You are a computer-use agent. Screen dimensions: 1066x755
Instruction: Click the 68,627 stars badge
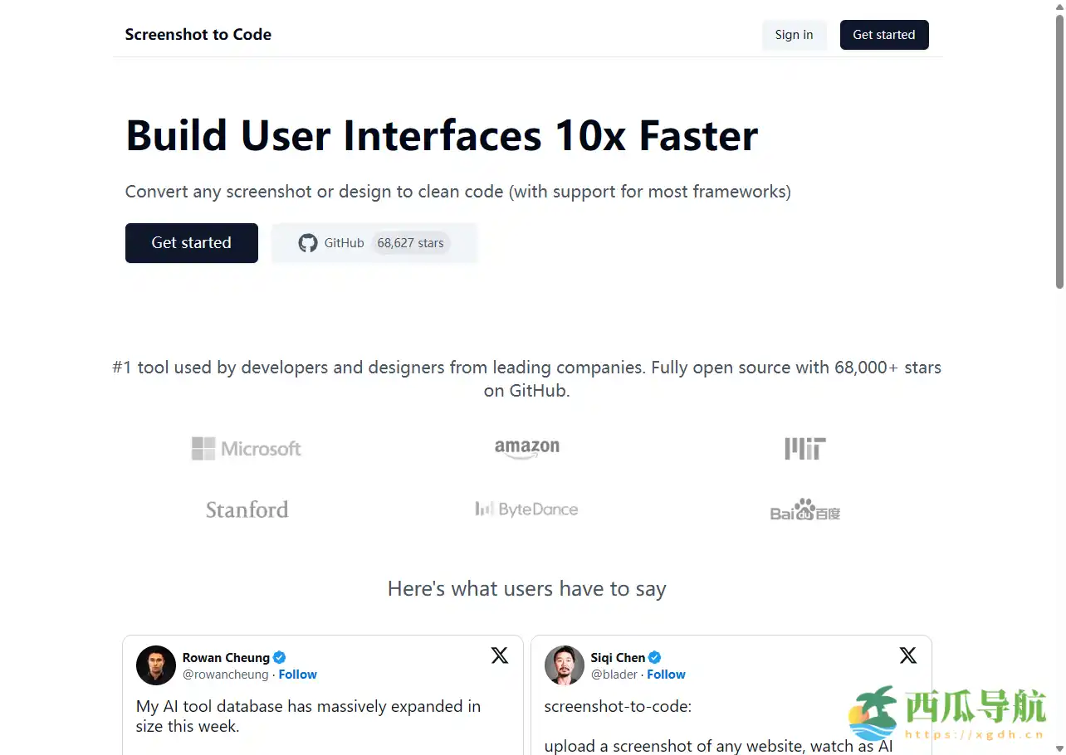click(x=410, y=243)
